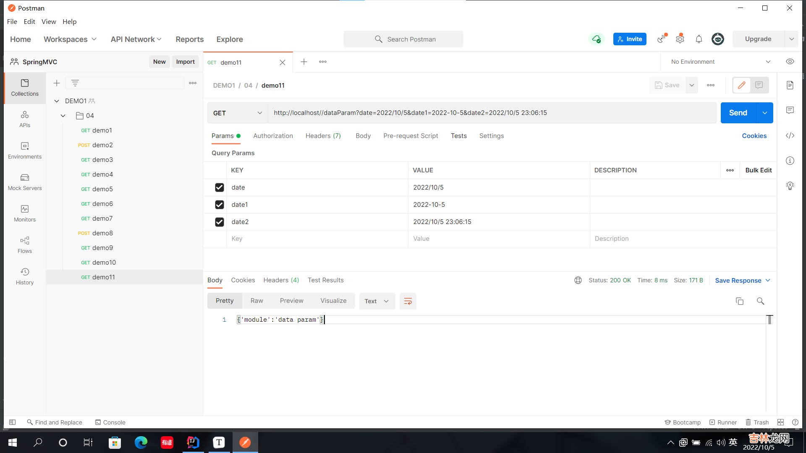Uncheck the date1 query parameter checkbox
The width and height of the screenshot is (806, 453).
click(x=219, y=205)
